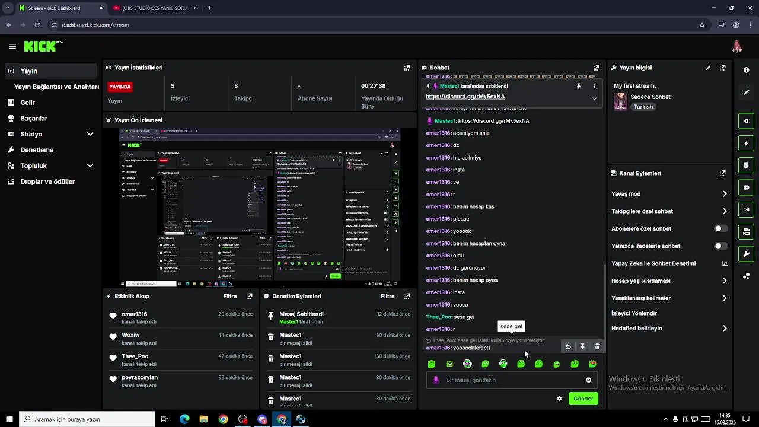The image size is (759, 427).
Task: Reply to the hovered omer1316 message
Action: click(x=568, y=347)
